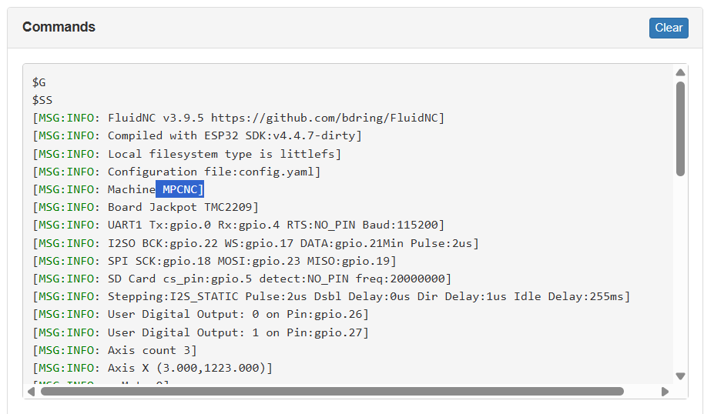This screenshot has height=414, width=704.
Task: Click the Clear button
Action: click(x=668, y=28)
